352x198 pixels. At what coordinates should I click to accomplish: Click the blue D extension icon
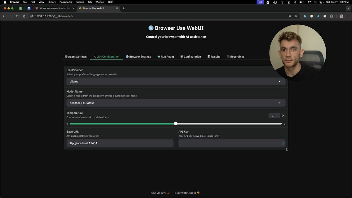click(305, 16)
